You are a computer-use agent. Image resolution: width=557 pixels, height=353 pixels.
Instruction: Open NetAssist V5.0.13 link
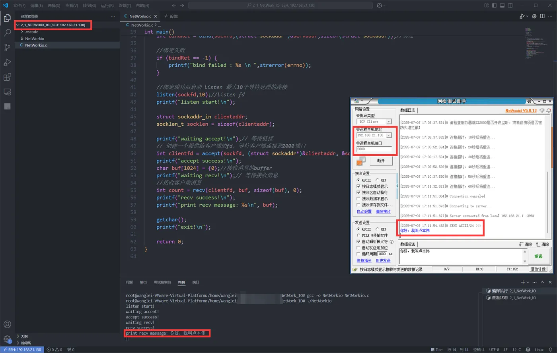(521, 111)
